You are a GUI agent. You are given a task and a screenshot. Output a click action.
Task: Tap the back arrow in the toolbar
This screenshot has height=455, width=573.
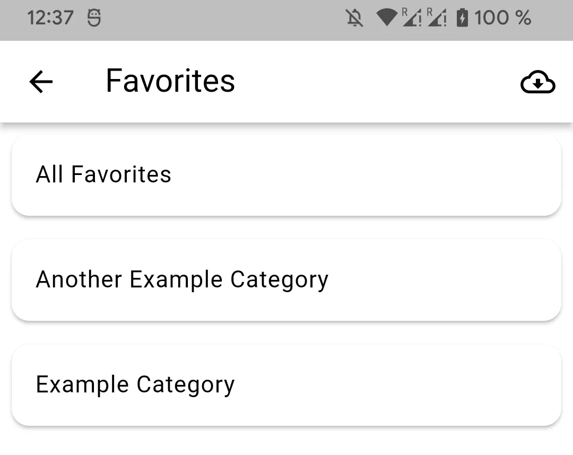point(40,81)
